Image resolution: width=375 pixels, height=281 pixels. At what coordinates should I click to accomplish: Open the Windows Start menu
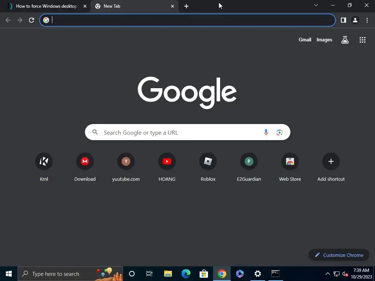pos(9,274)
